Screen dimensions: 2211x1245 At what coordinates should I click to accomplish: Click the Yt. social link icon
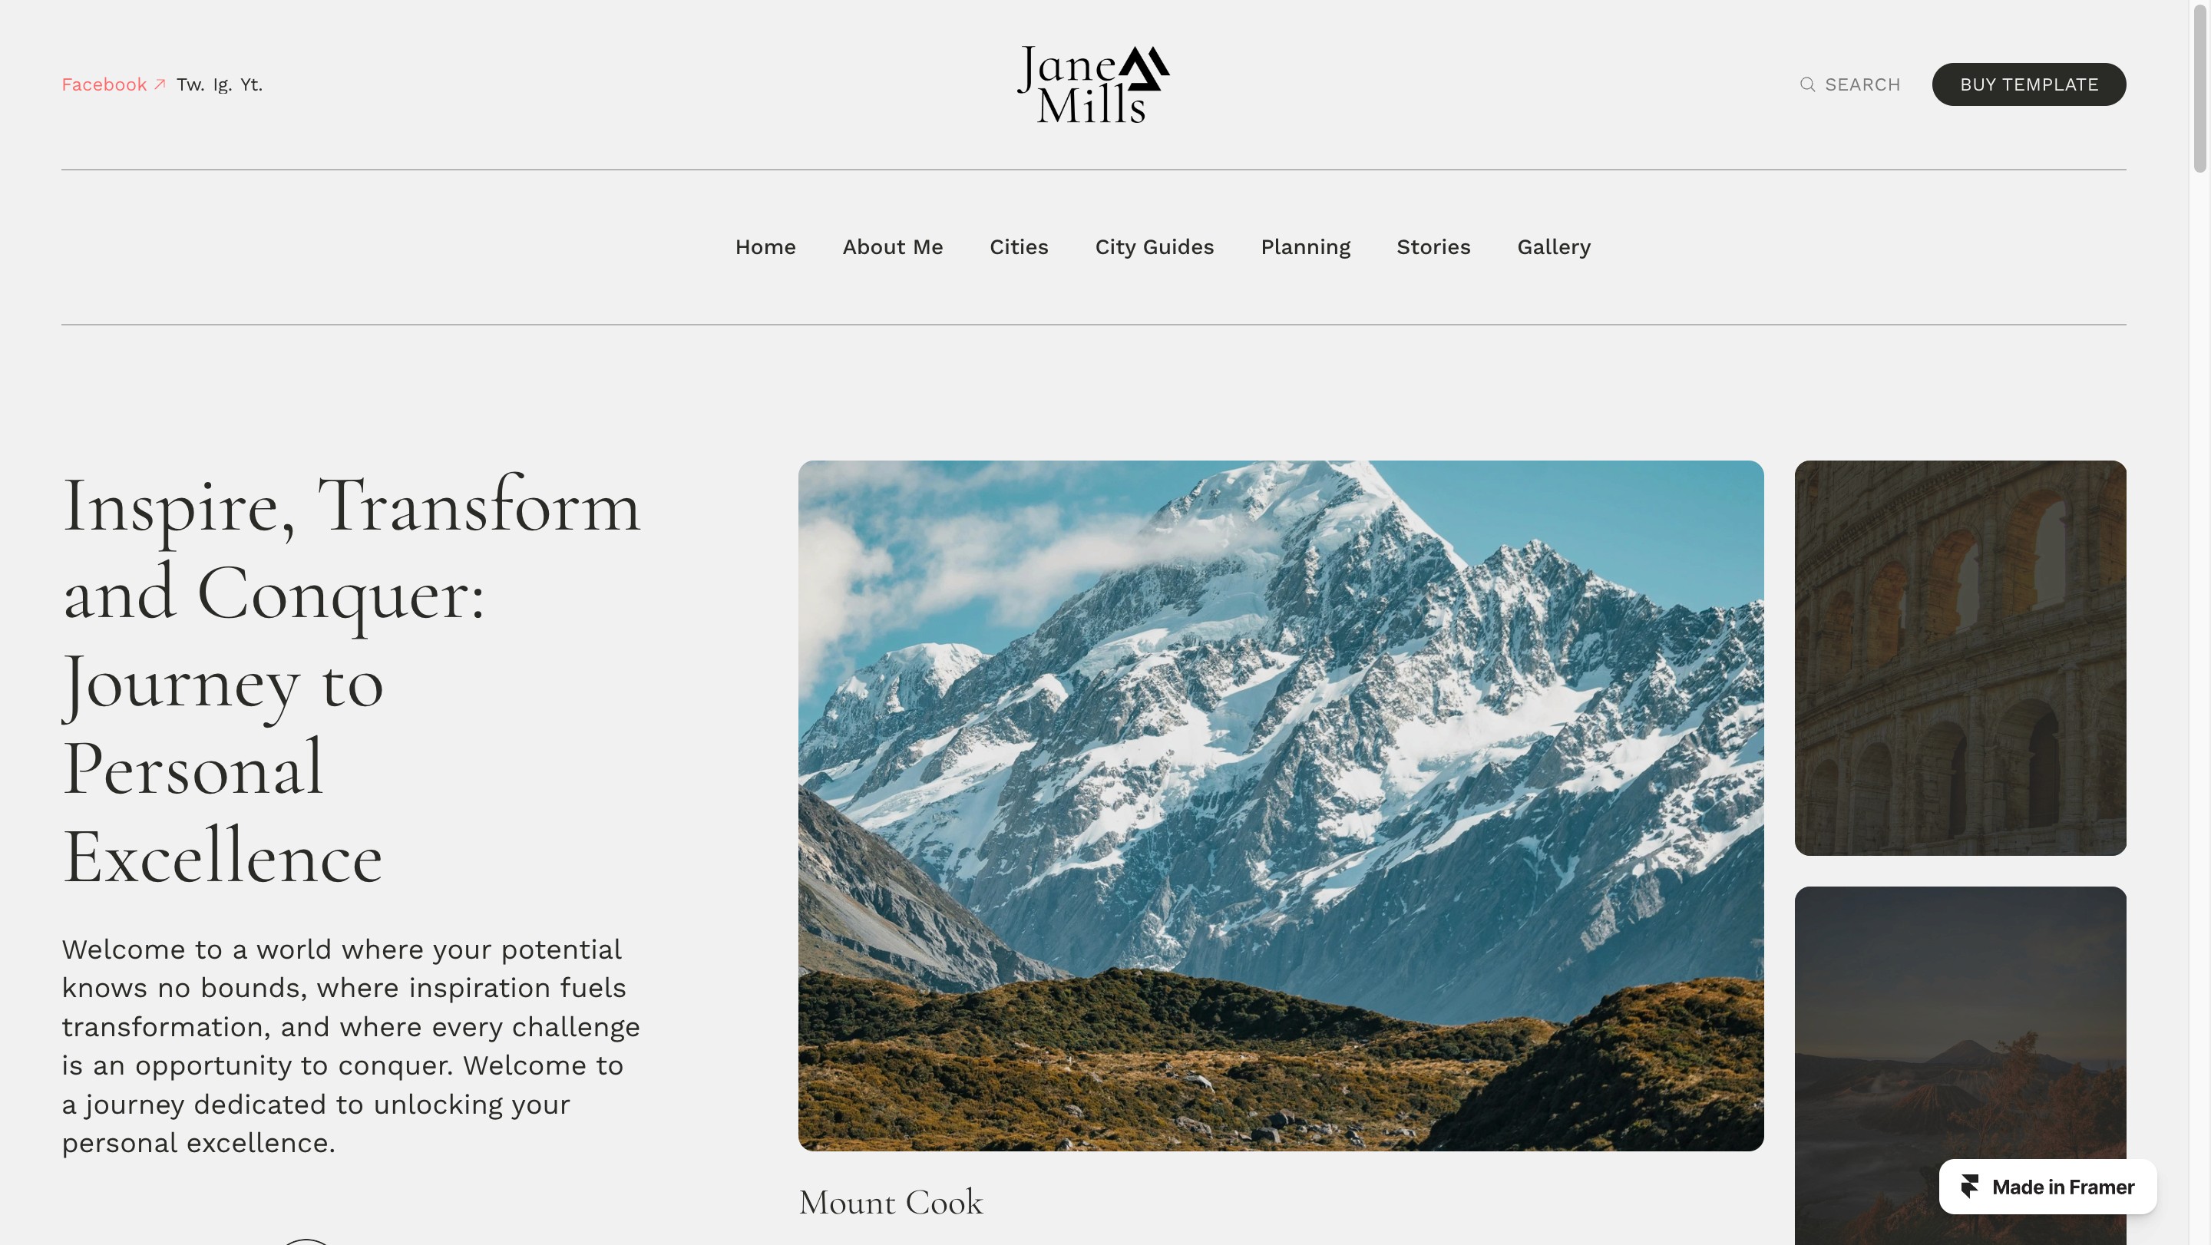[250, 84]
